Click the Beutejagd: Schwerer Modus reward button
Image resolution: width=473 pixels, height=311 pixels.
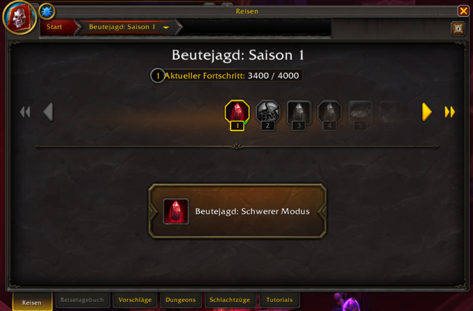237,211
